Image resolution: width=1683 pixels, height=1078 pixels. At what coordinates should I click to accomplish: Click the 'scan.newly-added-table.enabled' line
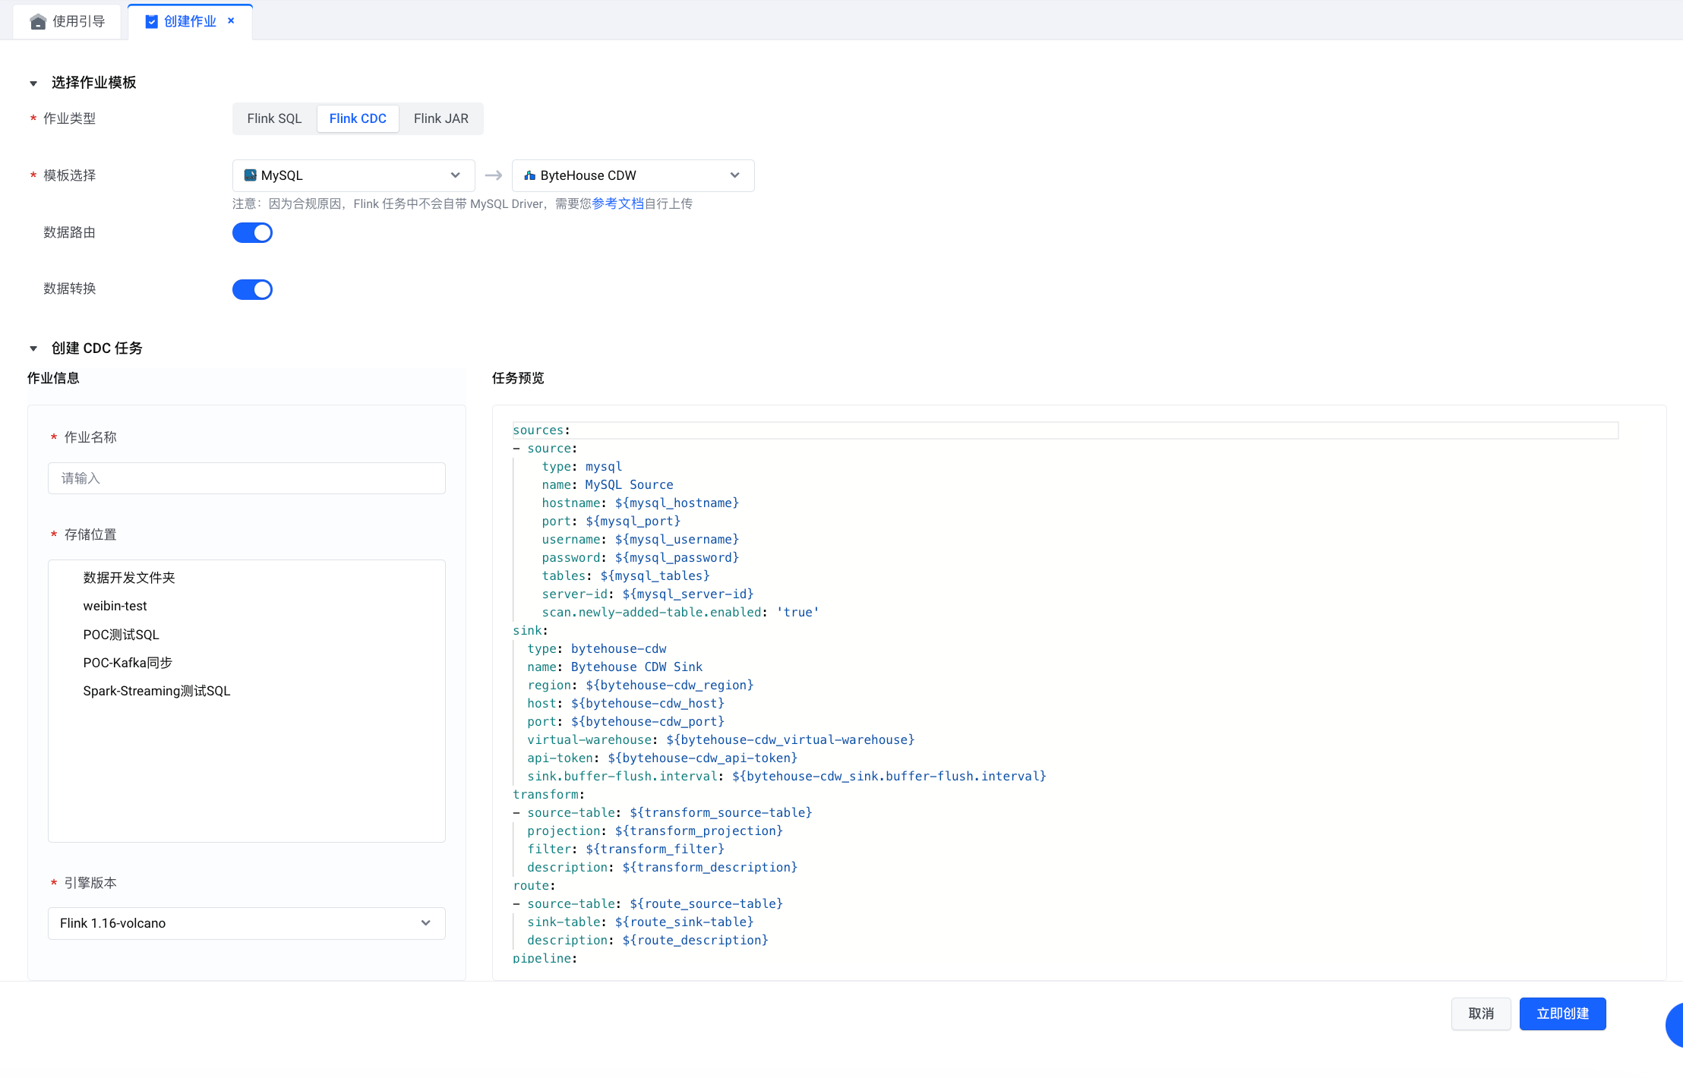click(680, 613)
